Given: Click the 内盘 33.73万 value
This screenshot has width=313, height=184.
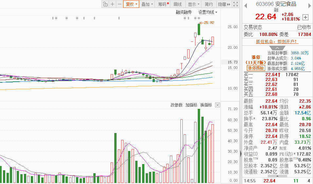Looking at the screenshot, I should (x=303, y=142).
